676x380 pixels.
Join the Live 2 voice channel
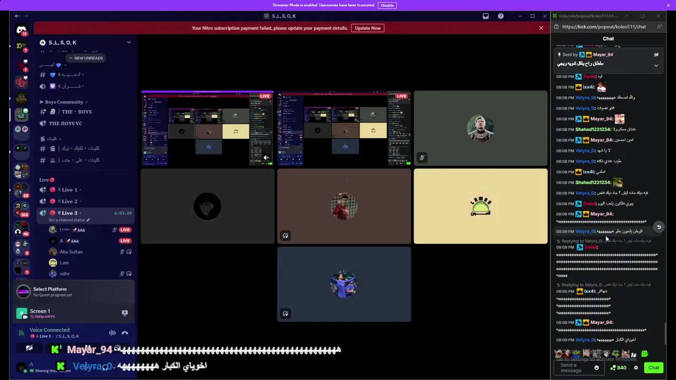[84, 201]
